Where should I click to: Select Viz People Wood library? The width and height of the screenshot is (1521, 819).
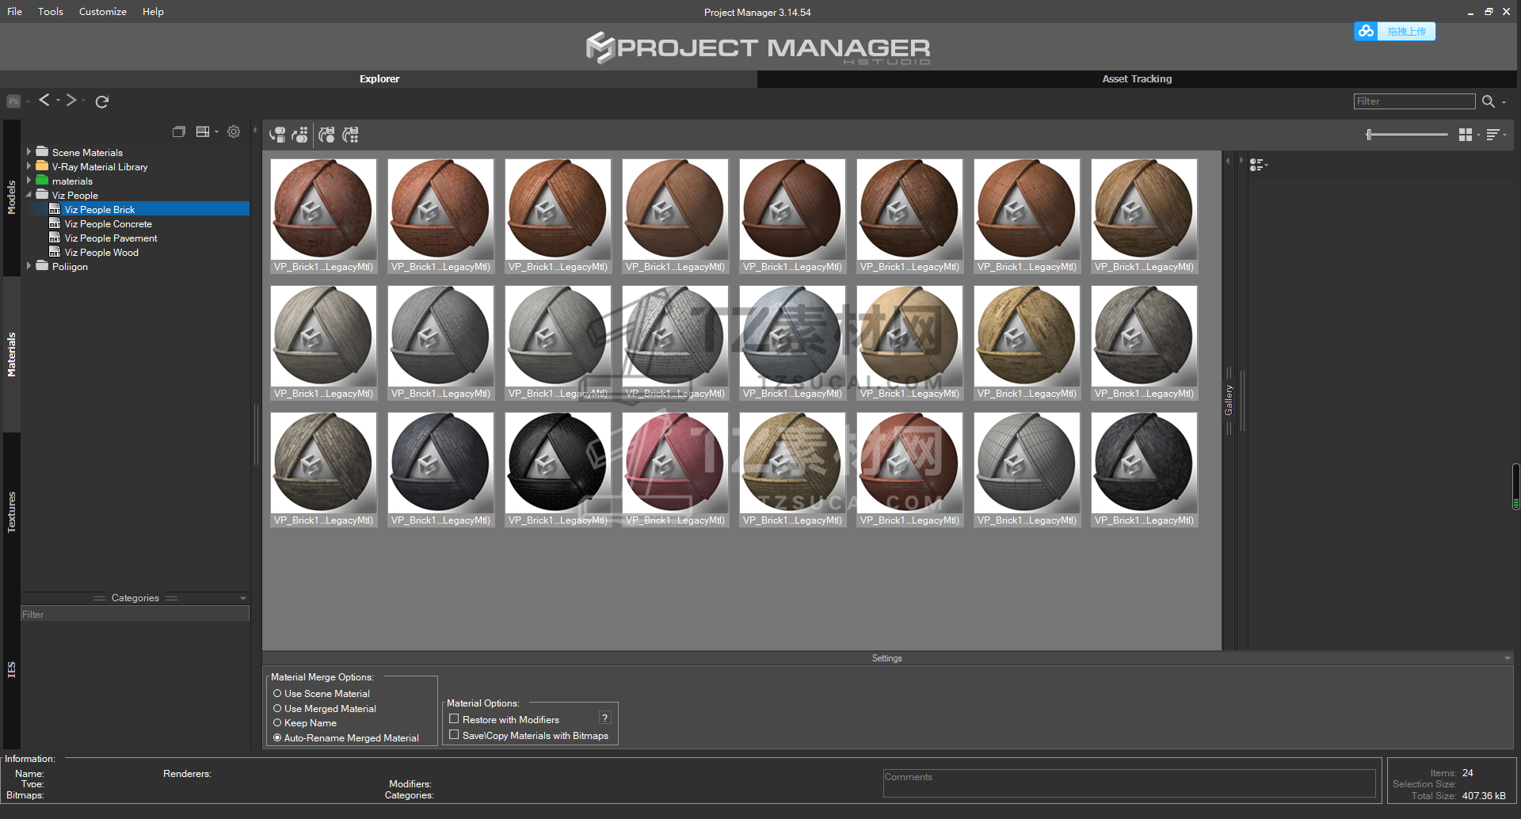(101, 252)
